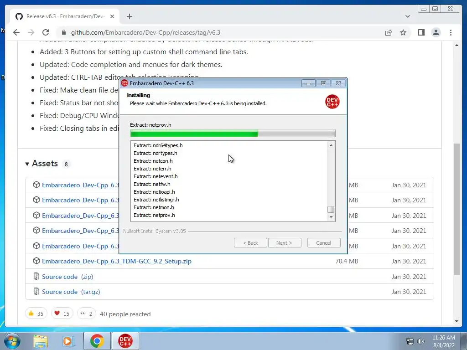Click file icon beside Source code (tar.gz)
Viewport: 467px width, 350px height.
(x=36, y=292)
